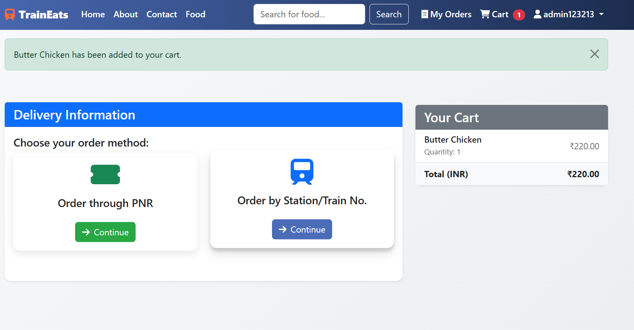The image size is (634, 330).
Task: Click the My Orders receipt icon
Action: pyautogui.click(x=425, y=15)
